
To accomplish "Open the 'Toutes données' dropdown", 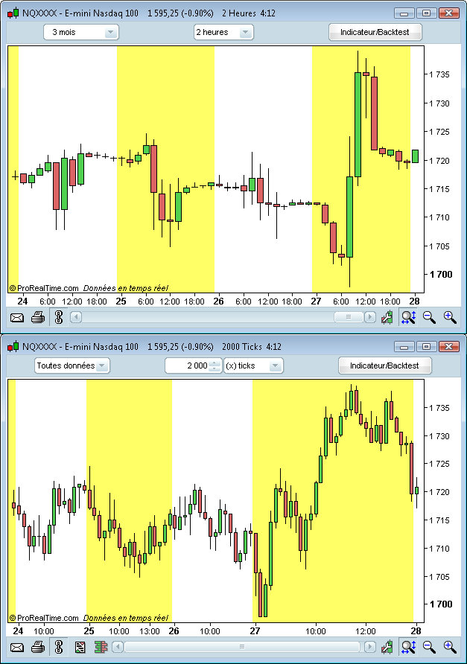I will 72,365.
